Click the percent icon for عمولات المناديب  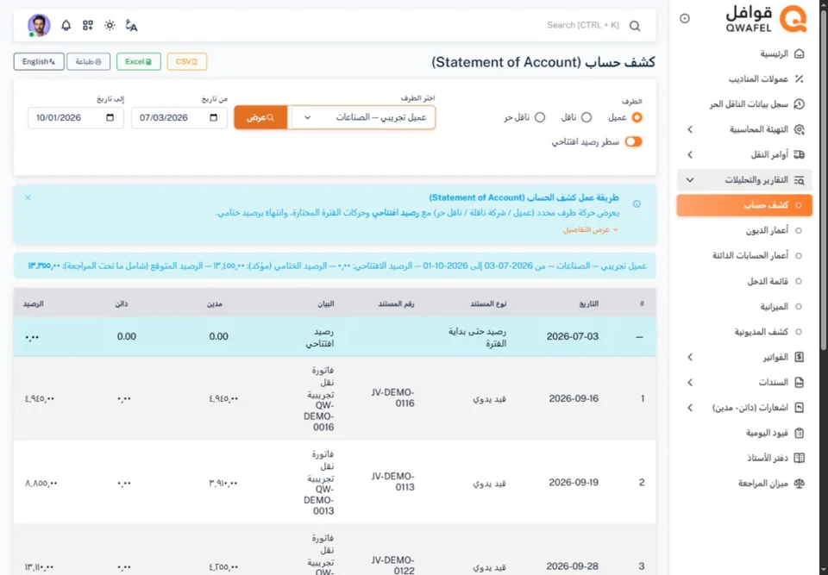(x=799, y=79)
